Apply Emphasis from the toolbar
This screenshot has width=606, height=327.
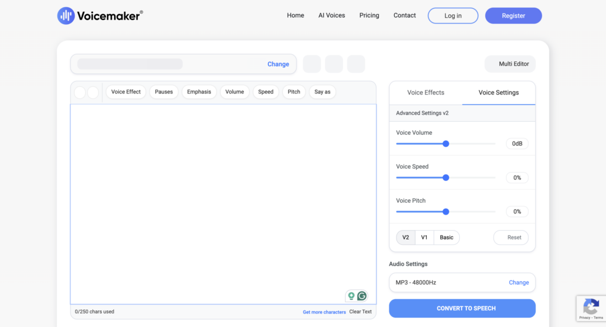pos(199,92)
